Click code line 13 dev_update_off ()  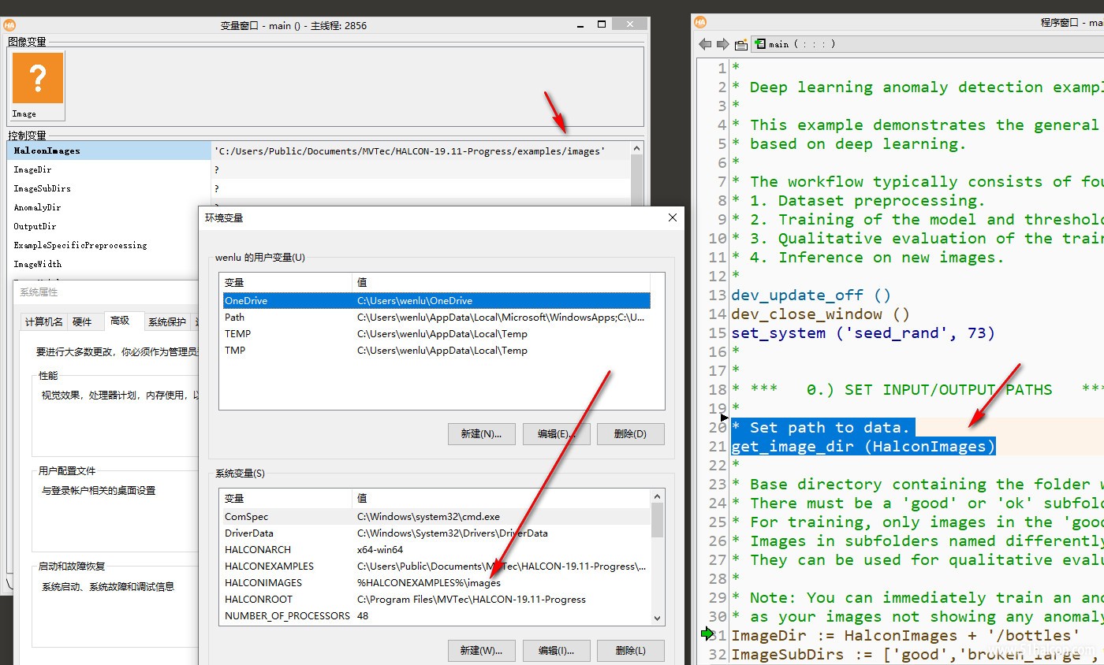pos(811,295)
